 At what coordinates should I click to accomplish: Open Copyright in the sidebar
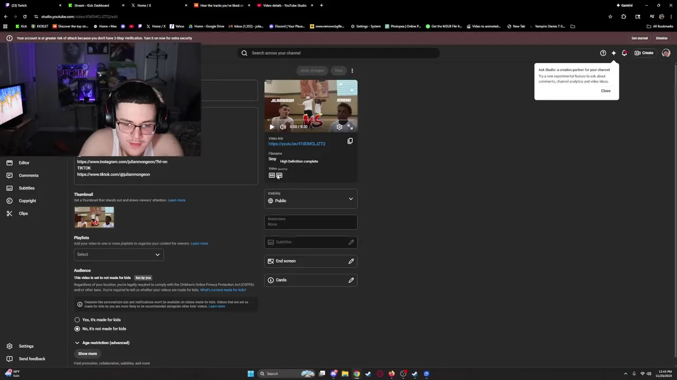[34, 201]
